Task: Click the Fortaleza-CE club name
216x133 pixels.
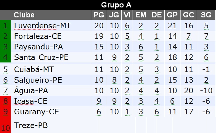Action: pos(39,36)
